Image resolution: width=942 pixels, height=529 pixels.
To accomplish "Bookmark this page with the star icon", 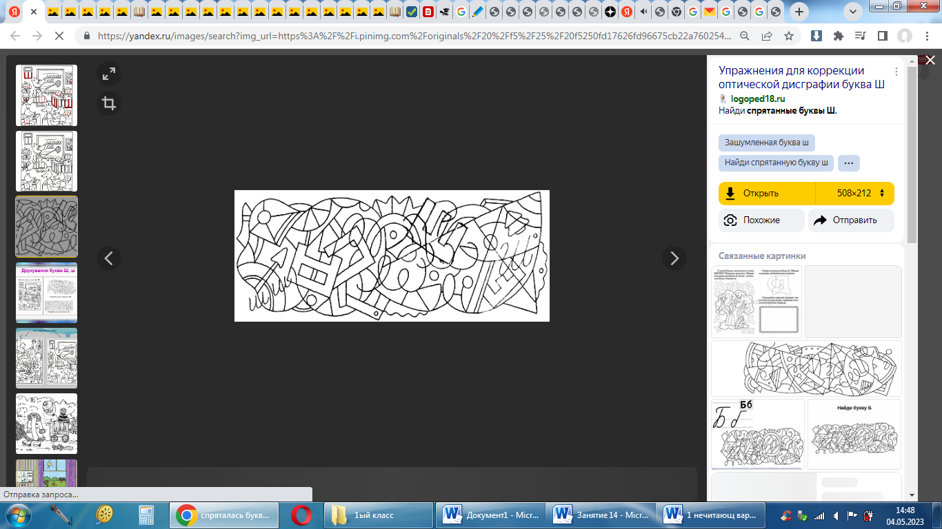I will point(789,36).
